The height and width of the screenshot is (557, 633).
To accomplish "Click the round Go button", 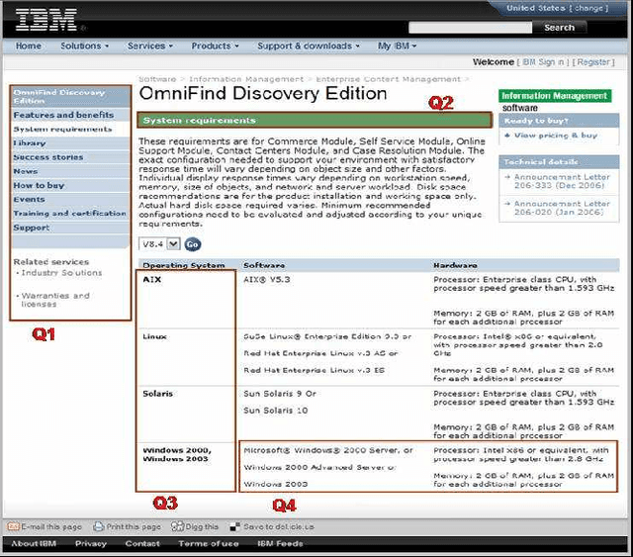I will 193,244.
